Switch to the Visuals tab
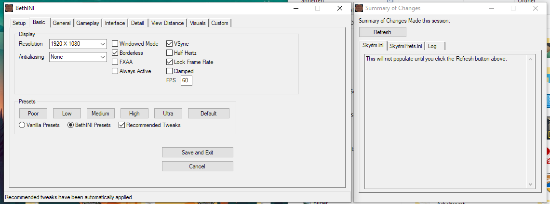The height and width of the screenshot is (204, 550). 198,23
